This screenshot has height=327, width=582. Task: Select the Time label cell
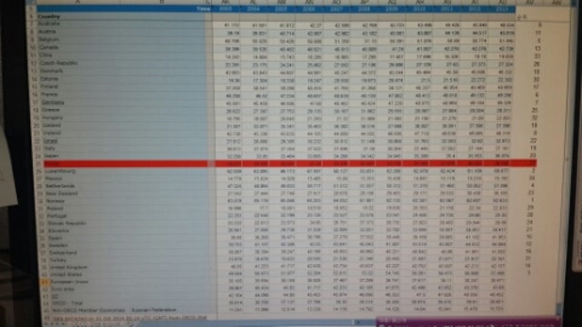point(204,9)
